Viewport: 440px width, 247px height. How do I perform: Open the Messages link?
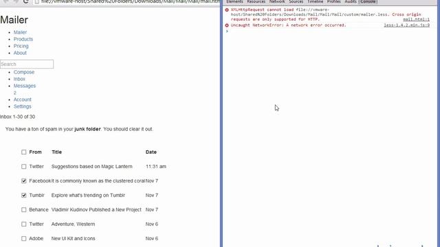(x=25, y=86)
